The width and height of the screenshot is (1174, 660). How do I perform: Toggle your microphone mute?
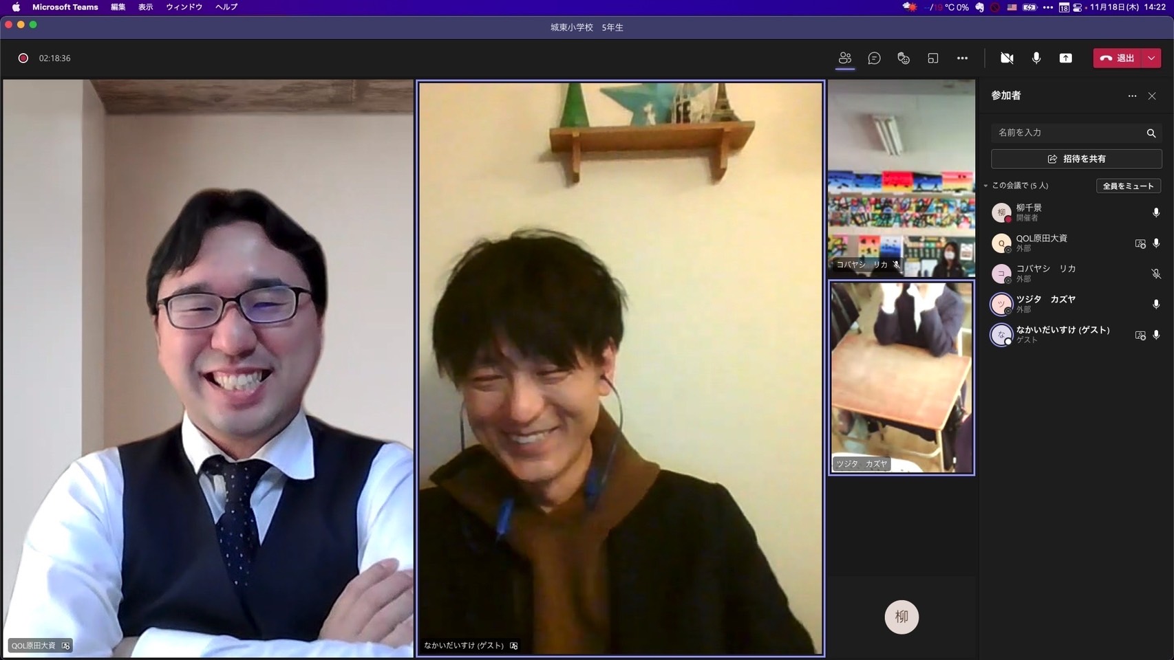point(1036,58)
